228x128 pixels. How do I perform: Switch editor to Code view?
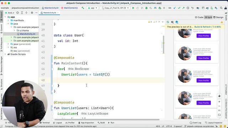coord(199,17)
